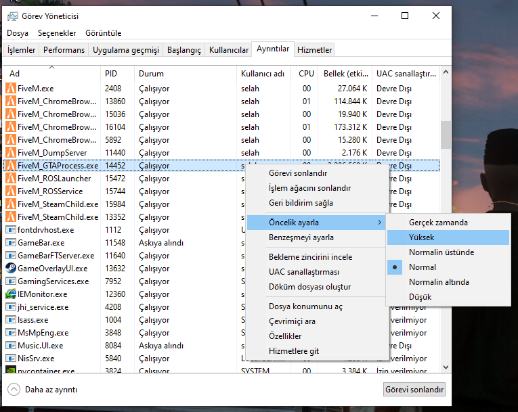The width and height of the screenshot is (518, 412).
Task: Choose Çevrimiçi ara
Action: [316, 321]
